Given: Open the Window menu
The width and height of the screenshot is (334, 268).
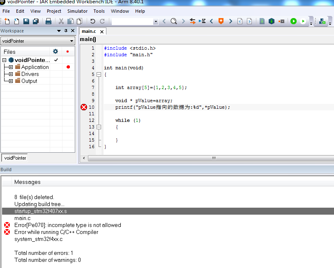Looking at the screenshot, I should tap(120, 11).
